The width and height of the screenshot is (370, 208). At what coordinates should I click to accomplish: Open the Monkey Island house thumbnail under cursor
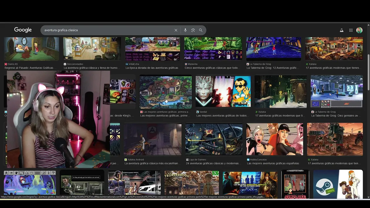pyautogui.click(x=166, y=92)
